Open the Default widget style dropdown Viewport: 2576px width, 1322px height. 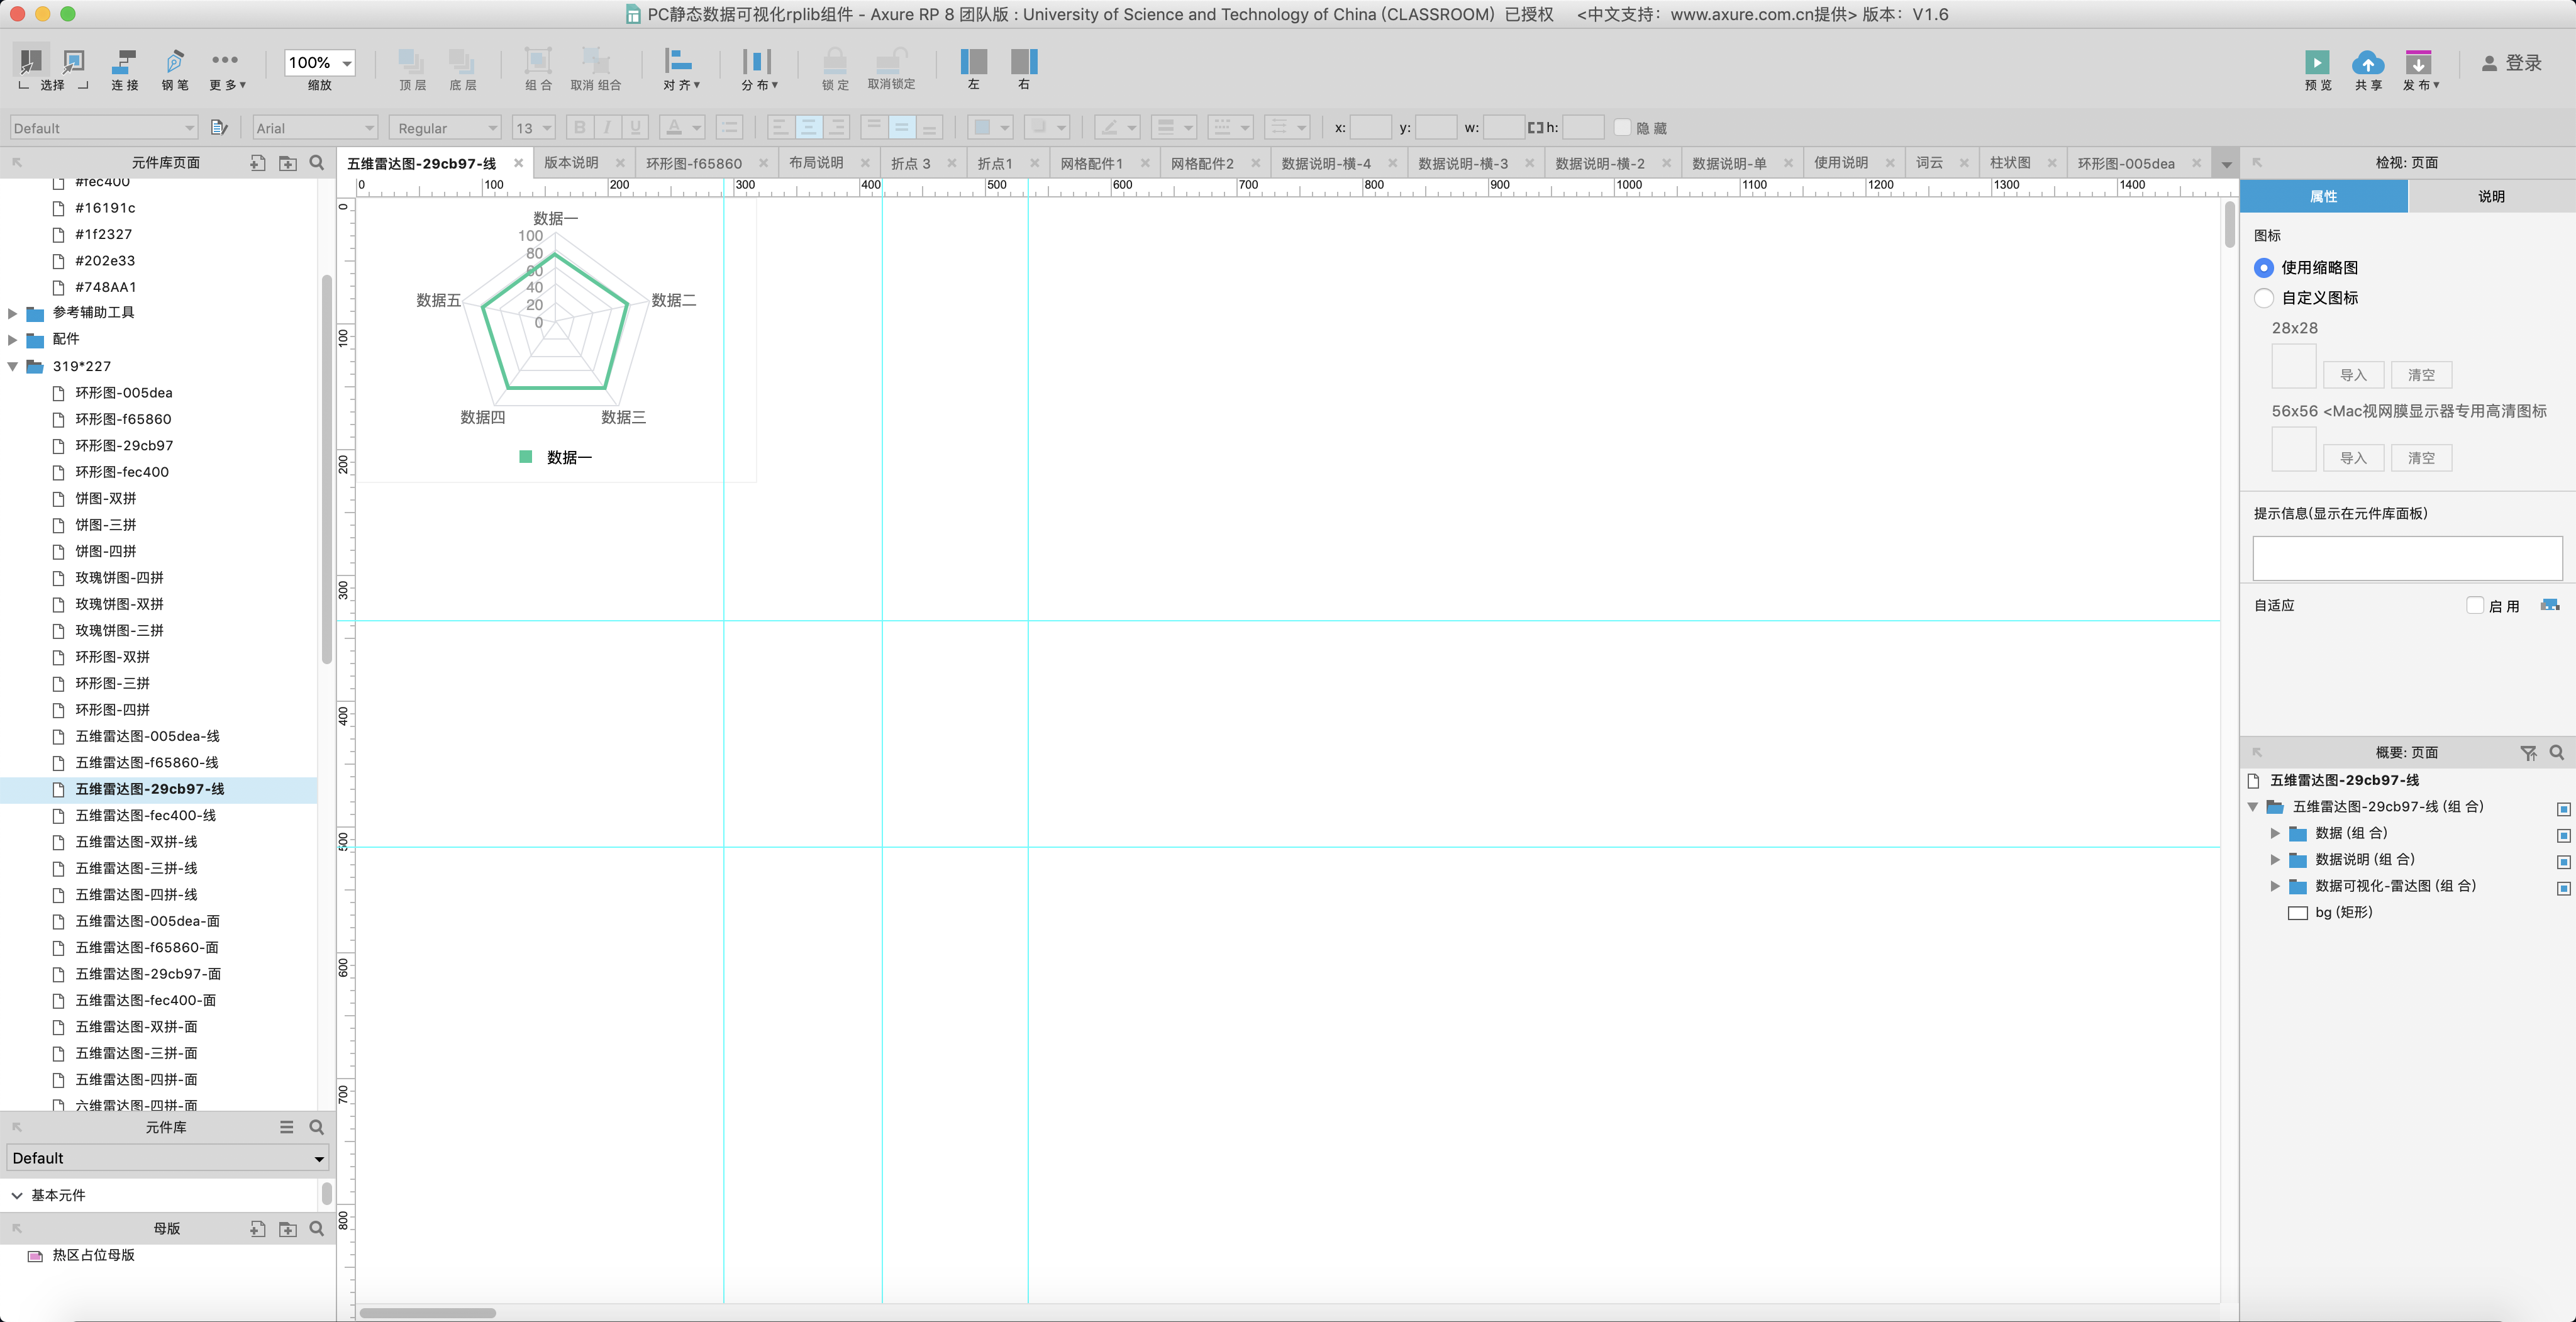(x=104, y=127)
